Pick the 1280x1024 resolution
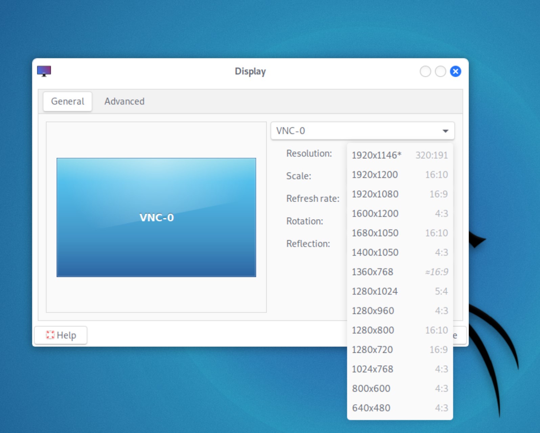Image resolution: width=540 pixels, height=433 pixels. point(400,292)
